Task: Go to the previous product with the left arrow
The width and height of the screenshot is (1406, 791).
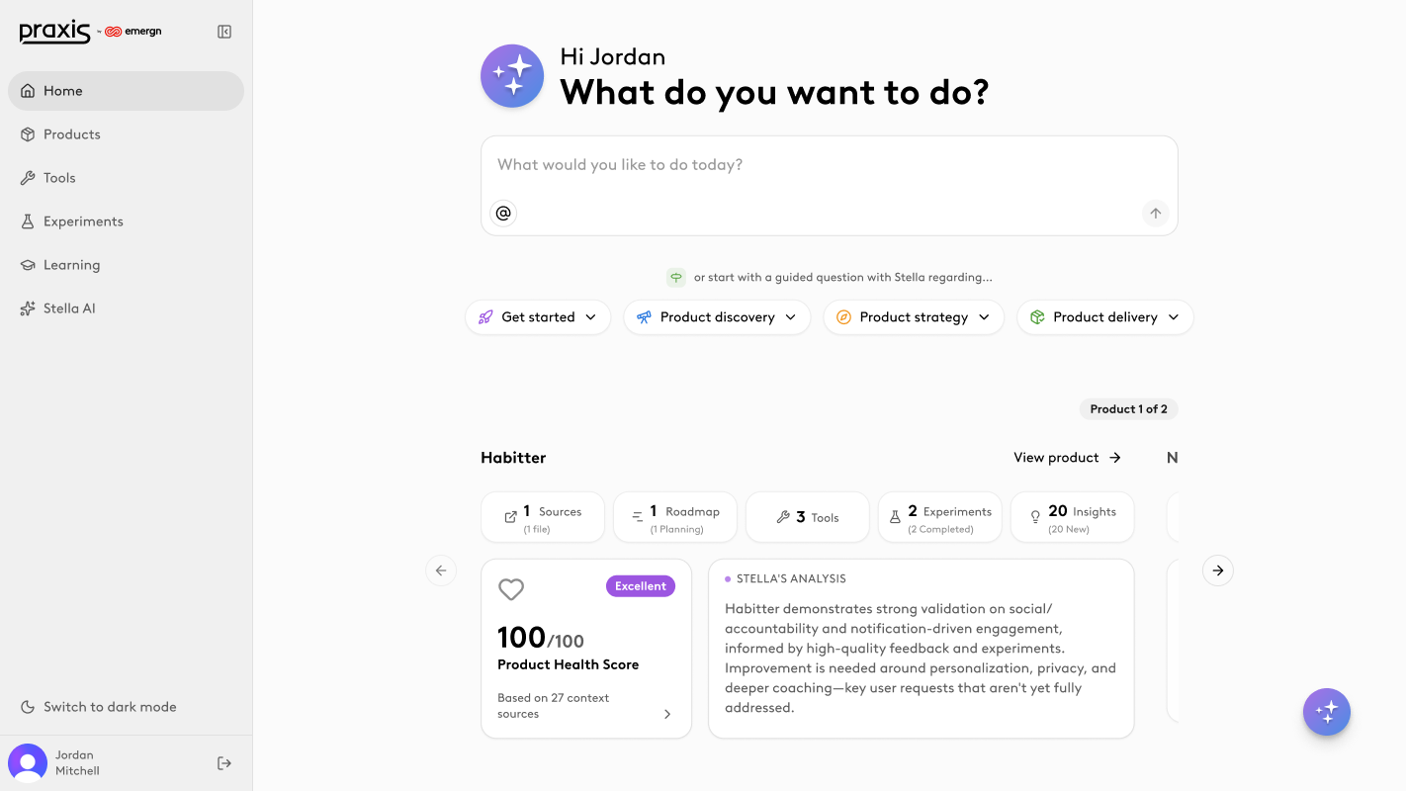Action: 441,571
